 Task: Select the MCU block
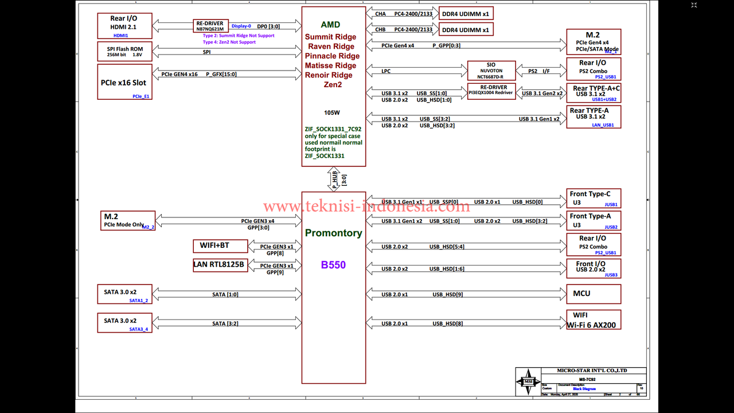tap(594, 294)
